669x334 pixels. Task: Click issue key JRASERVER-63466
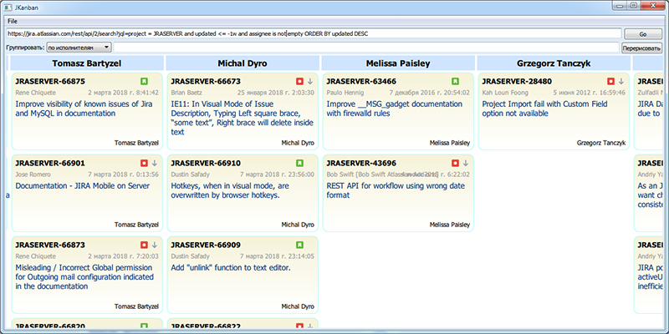[x=361, y=81]
